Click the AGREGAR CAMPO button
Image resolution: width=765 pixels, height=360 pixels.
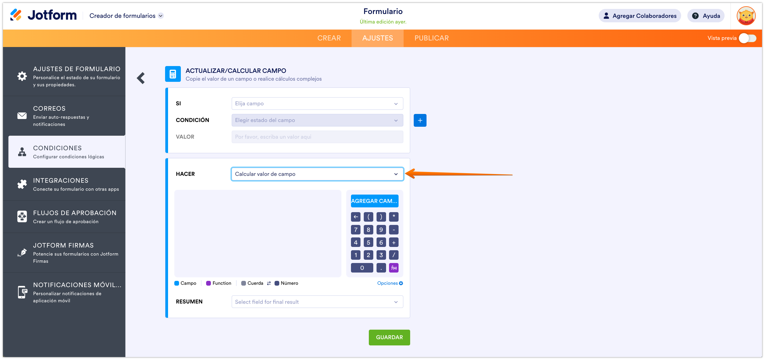pyautogui.click(x=374, y=201)
